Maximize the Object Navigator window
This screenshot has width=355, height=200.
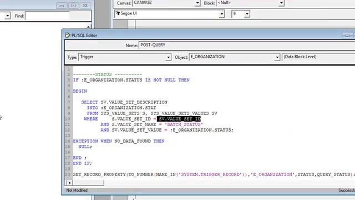coord(73,6)
